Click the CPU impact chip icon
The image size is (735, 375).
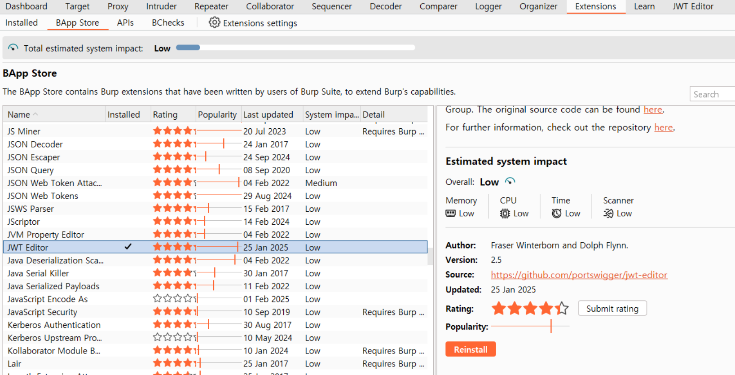pos(505,214)
